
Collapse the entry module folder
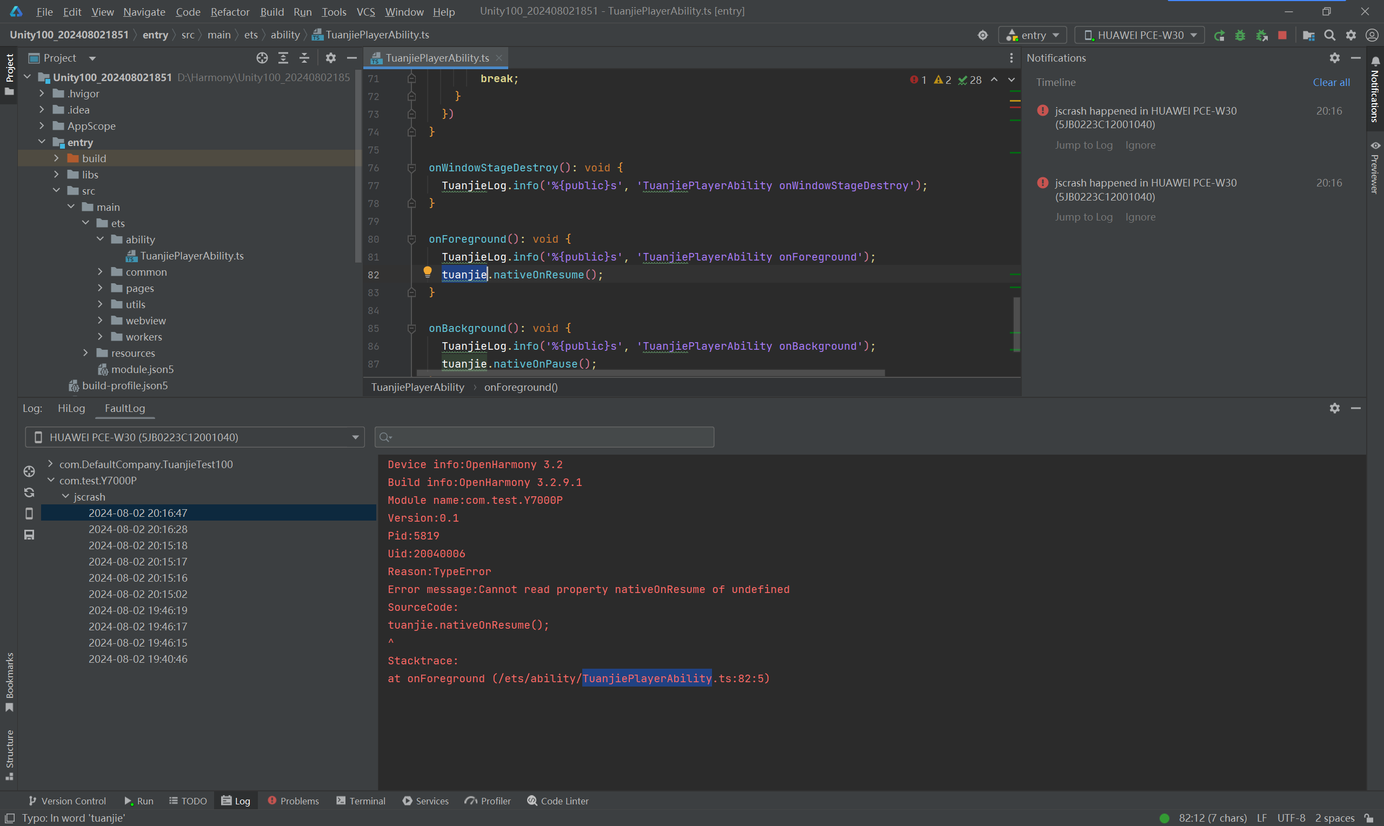tap(42, 142)
